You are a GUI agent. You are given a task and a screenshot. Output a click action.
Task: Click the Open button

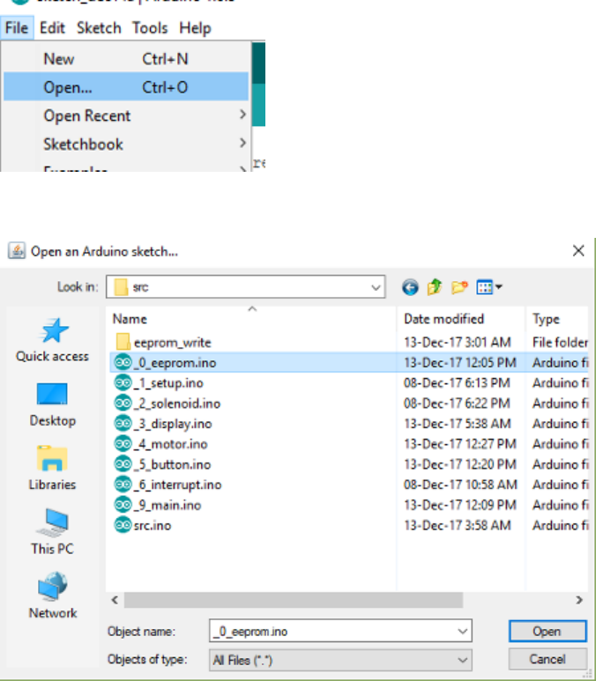click(x=548, y=631)
